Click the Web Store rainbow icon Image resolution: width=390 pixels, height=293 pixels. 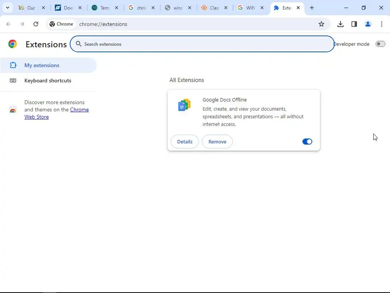pos(13,109)
